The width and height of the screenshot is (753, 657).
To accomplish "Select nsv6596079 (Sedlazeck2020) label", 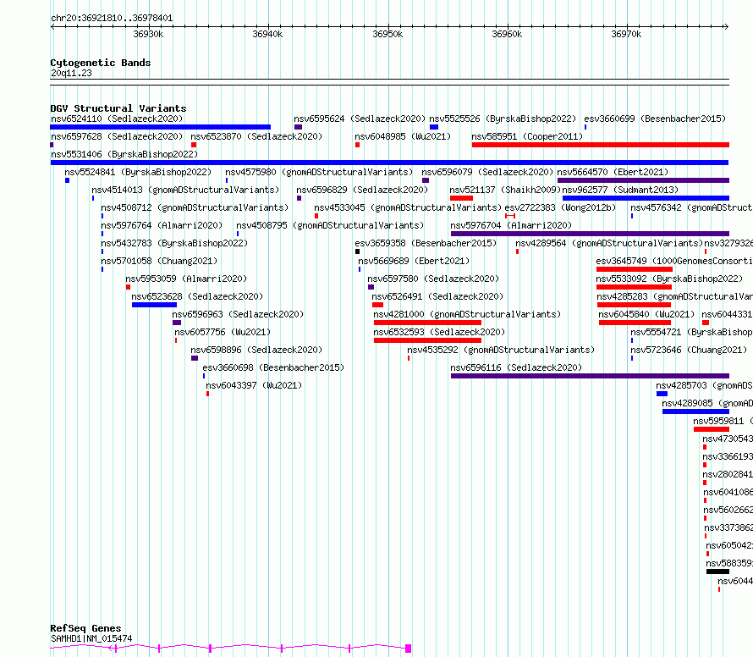I will coord(487,172).
